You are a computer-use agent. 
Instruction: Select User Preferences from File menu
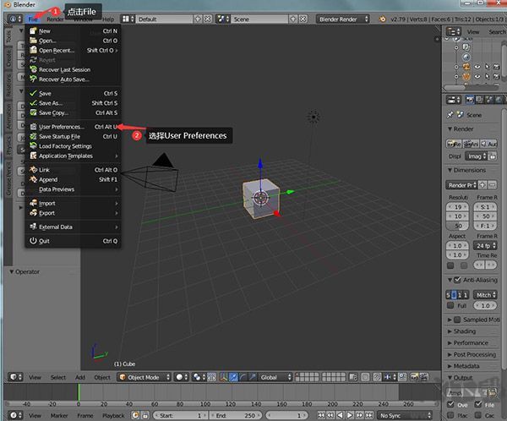tap(62, 127)
